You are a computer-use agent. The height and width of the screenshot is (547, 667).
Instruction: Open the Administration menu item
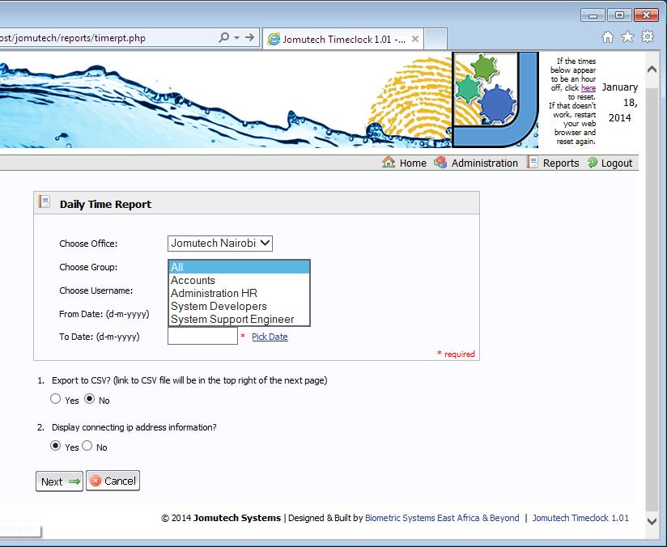[x=485, y=163]
